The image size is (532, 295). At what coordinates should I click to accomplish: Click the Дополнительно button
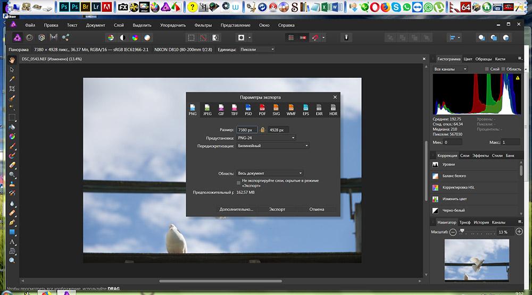[236, 209]
